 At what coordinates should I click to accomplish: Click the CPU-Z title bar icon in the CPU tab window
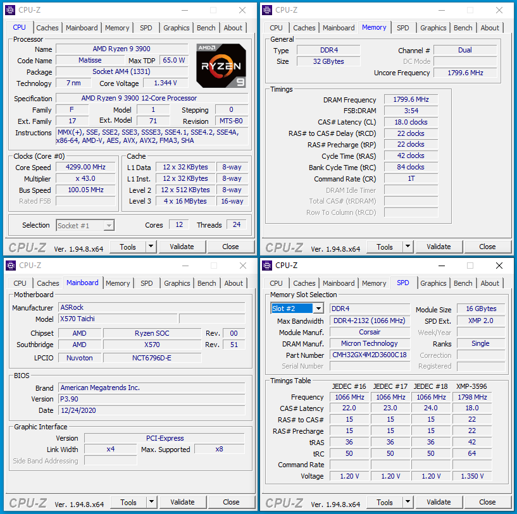click(x=11, y=10)
